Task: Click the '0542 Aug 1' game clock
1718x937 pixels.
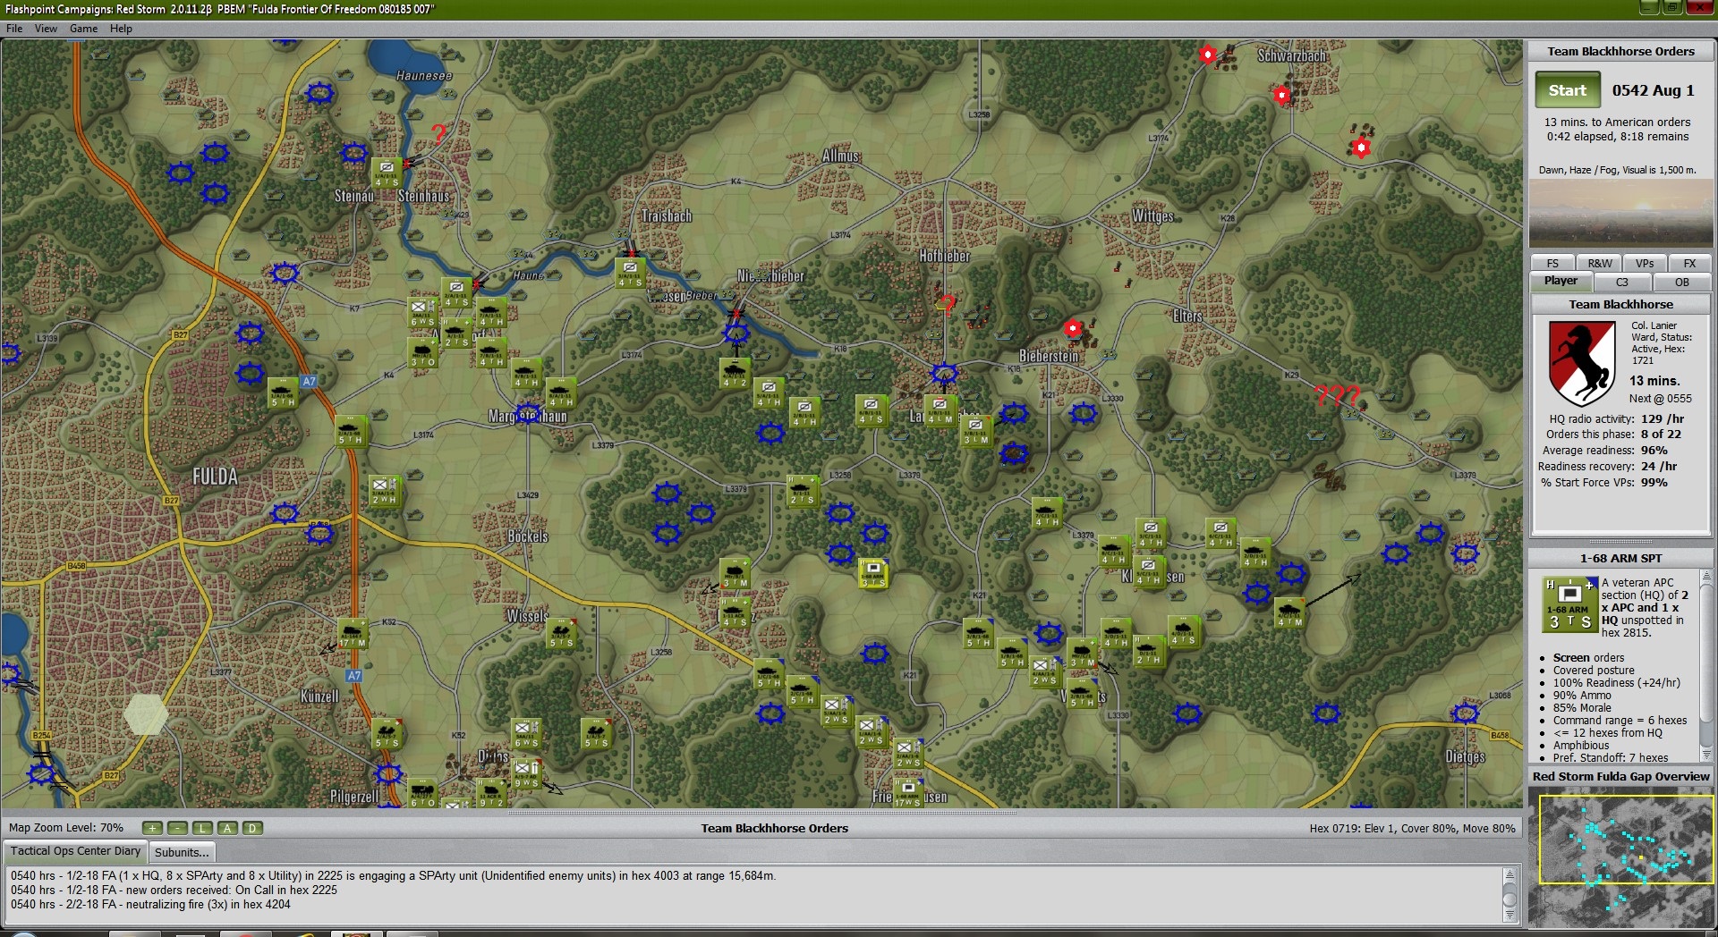Action: [x=1653, y=90]
